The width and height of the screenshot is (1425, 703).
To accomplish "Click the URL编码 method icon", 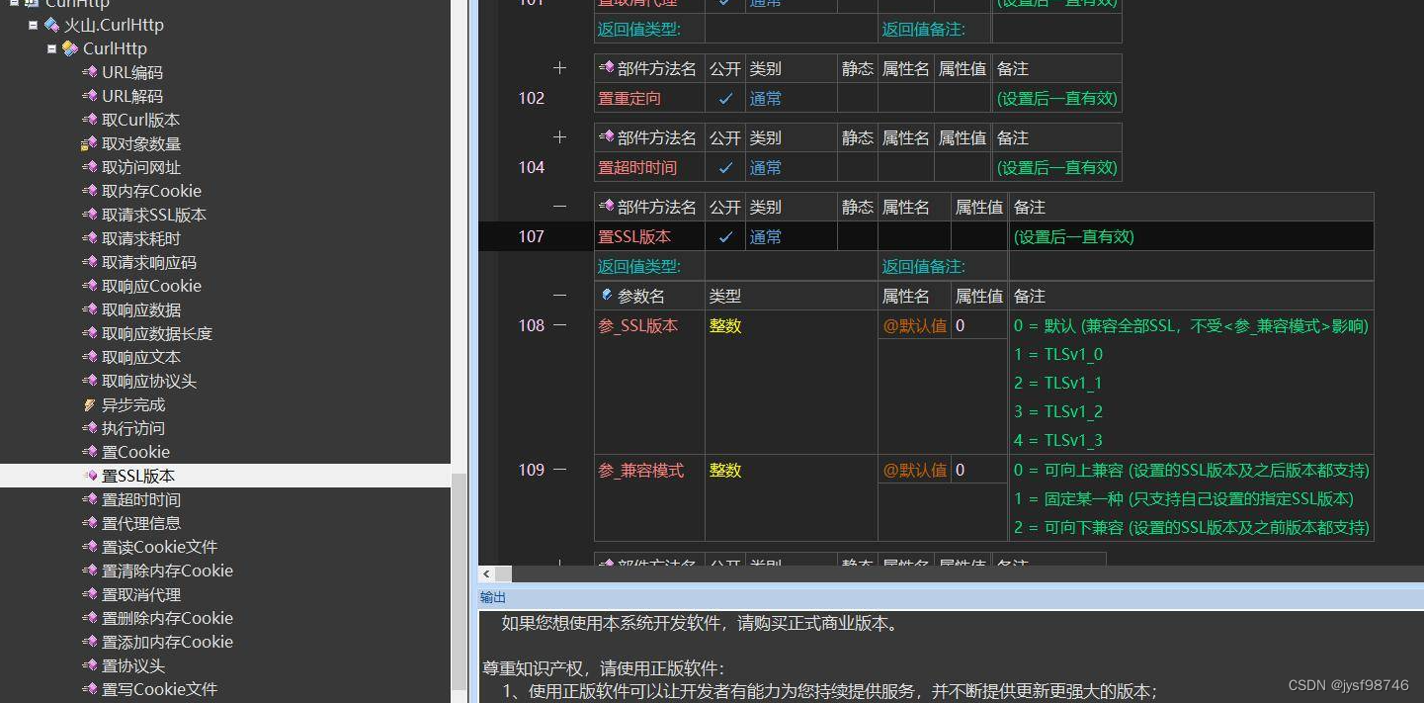I will tap(89, 72).
